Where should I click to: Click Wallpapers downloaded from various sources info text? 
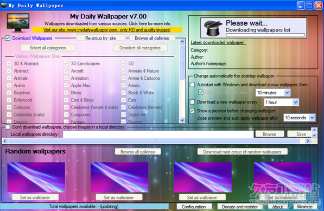point(108,23)
